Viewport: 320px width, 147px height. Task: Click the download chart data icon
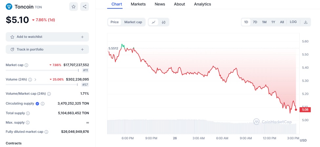click(x=306, y=22)
